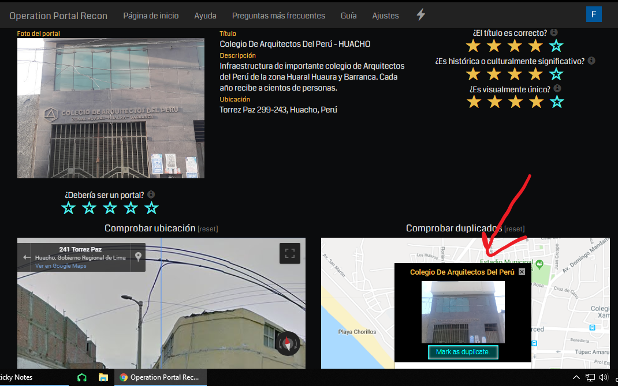618x386 pixels.
Task: Rate historical significance with second star
Action: (494, 74)
